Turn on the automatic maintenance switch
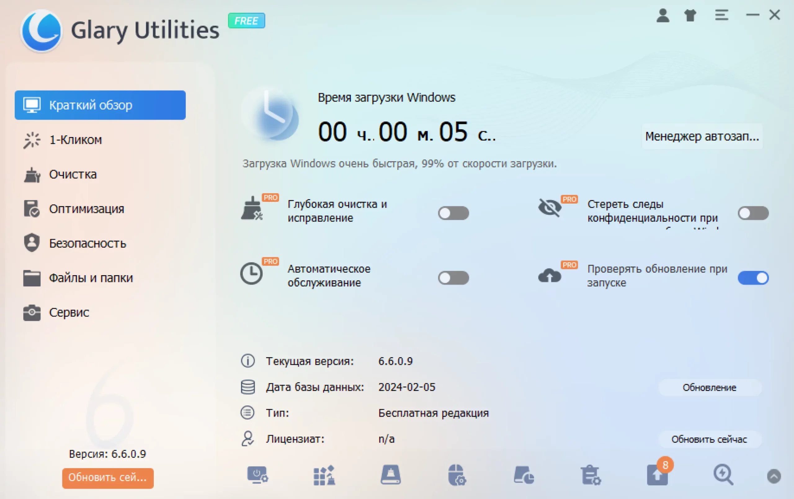Viewport: 794px width, 499px height. tap(453, 278)
